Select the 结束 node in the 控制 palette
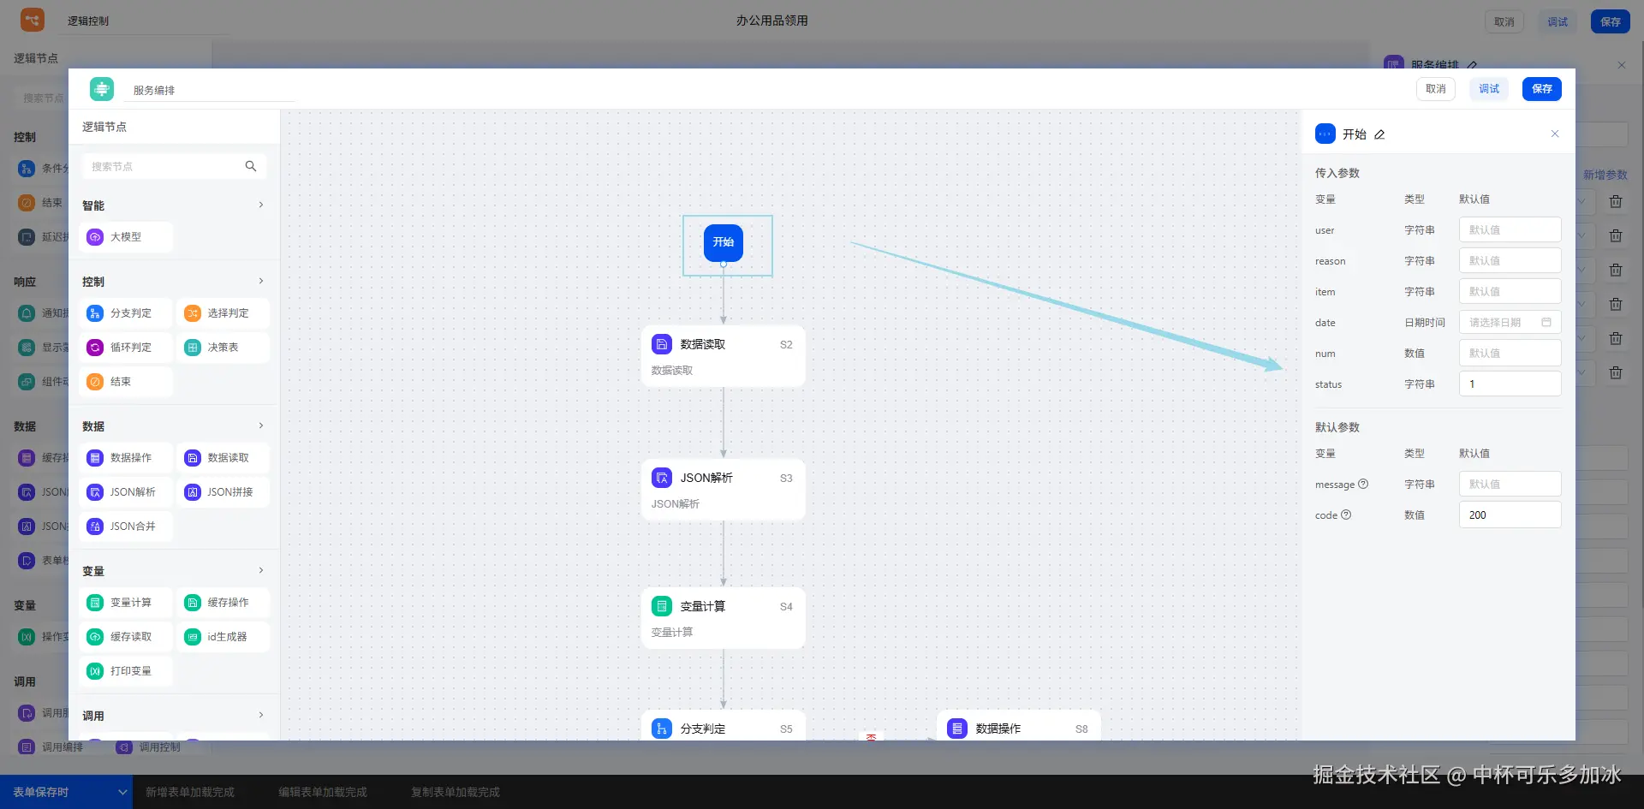The image size is (1644, 809). click(127, 382)
